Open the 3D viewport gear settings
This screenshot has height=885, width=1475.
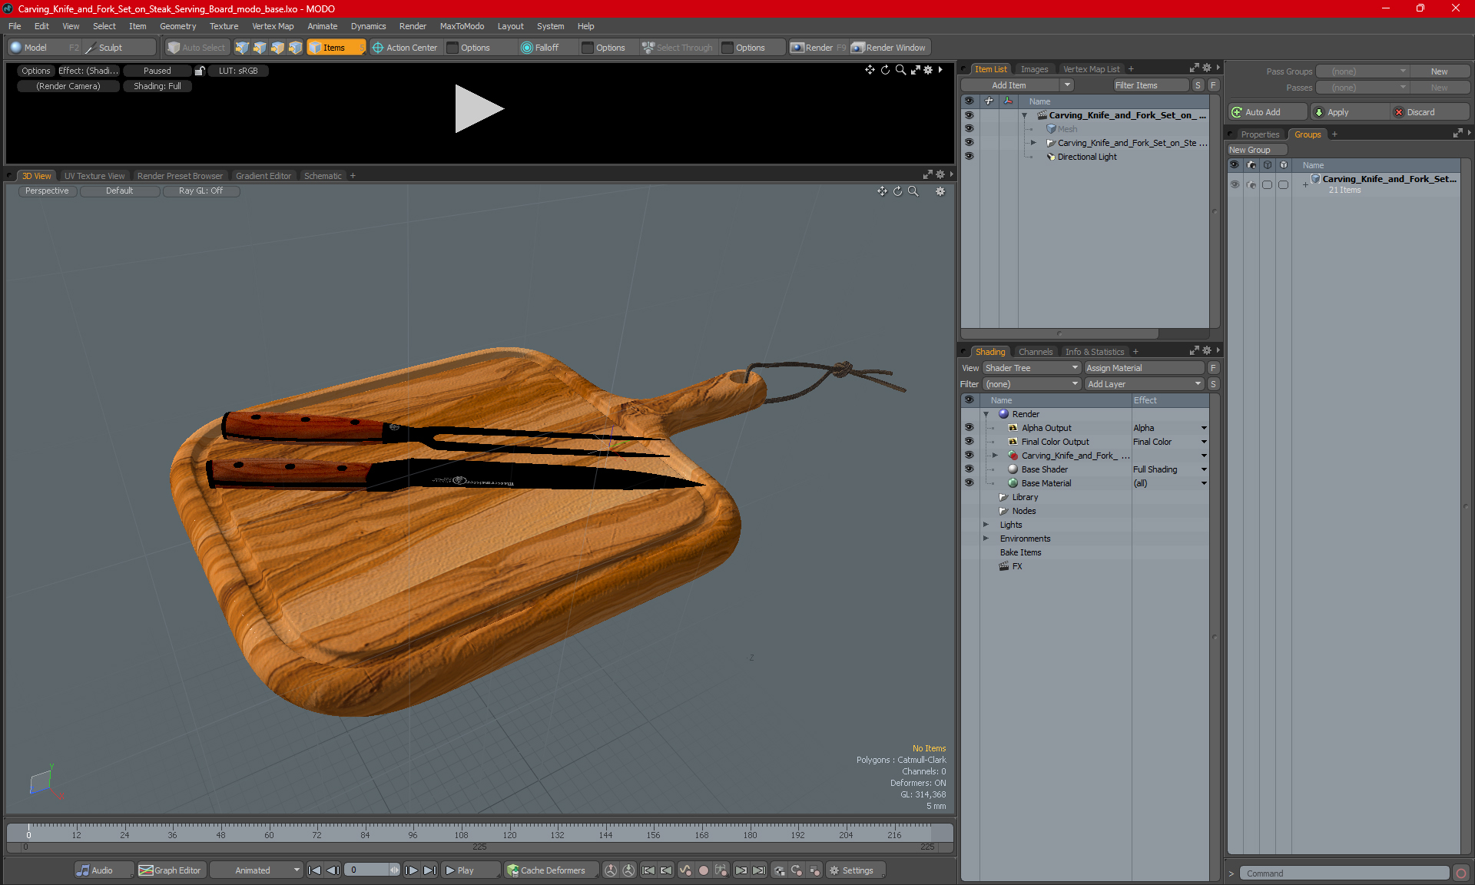click(x=940, y=191)
